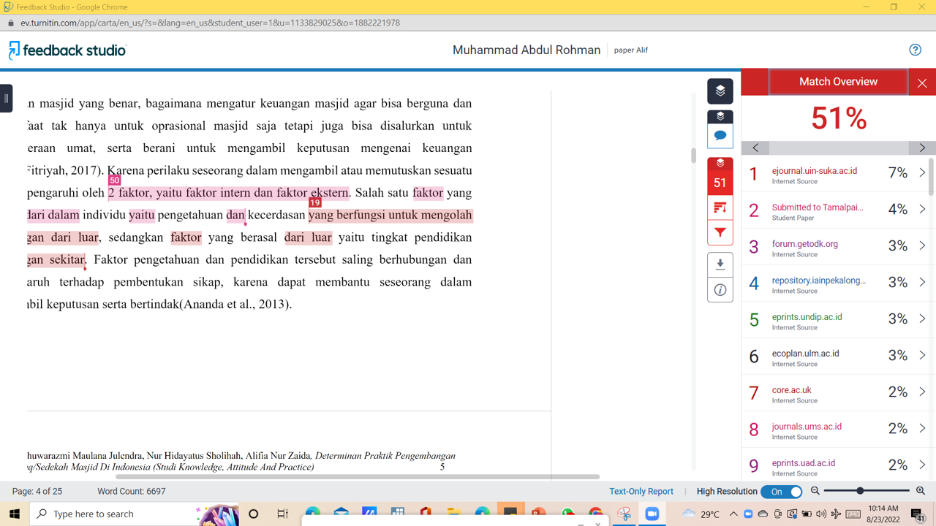Open the help question mark icon
The image size is (936, 526).
915,50
